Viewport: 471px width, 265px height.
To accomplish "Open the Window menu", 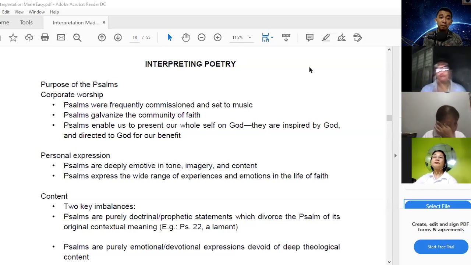I will tap(37, 12).
